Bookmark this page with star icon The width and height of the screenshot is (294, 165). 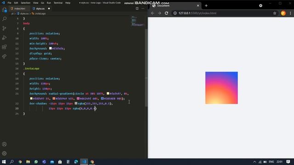[275, 13]
